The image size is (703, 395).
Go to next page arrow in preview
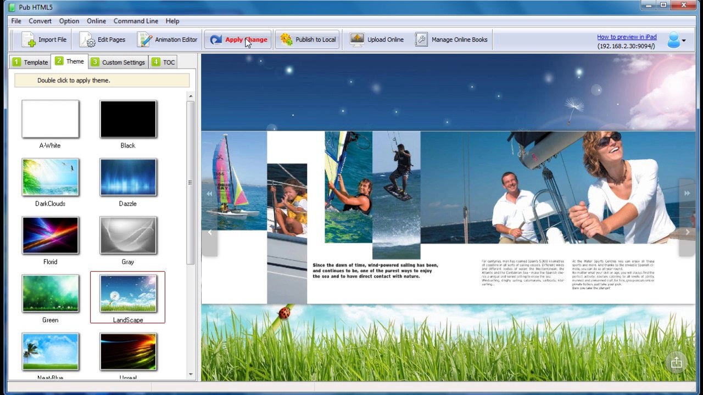click(x=687, y=233)
